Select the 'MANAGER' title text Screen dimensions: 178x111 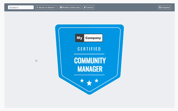click(90, 69)
